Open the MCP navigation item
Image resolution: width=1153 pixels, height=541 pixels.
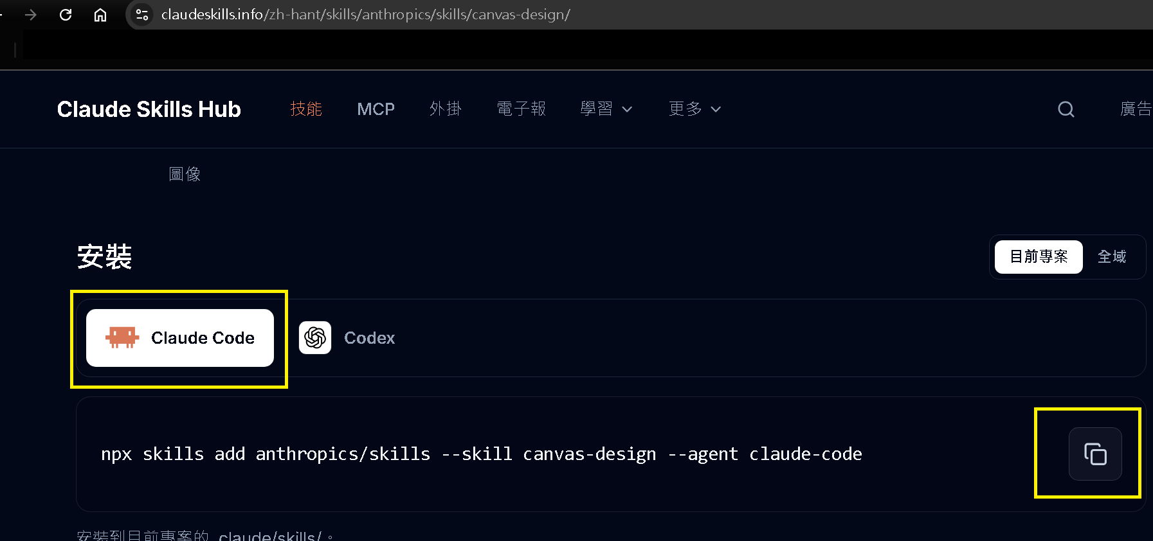coord(376,109)
